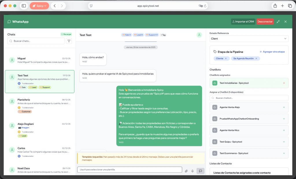Open the Estado/Referencia Client dropdown
This screenshot has height=179, width=296.
249,39
